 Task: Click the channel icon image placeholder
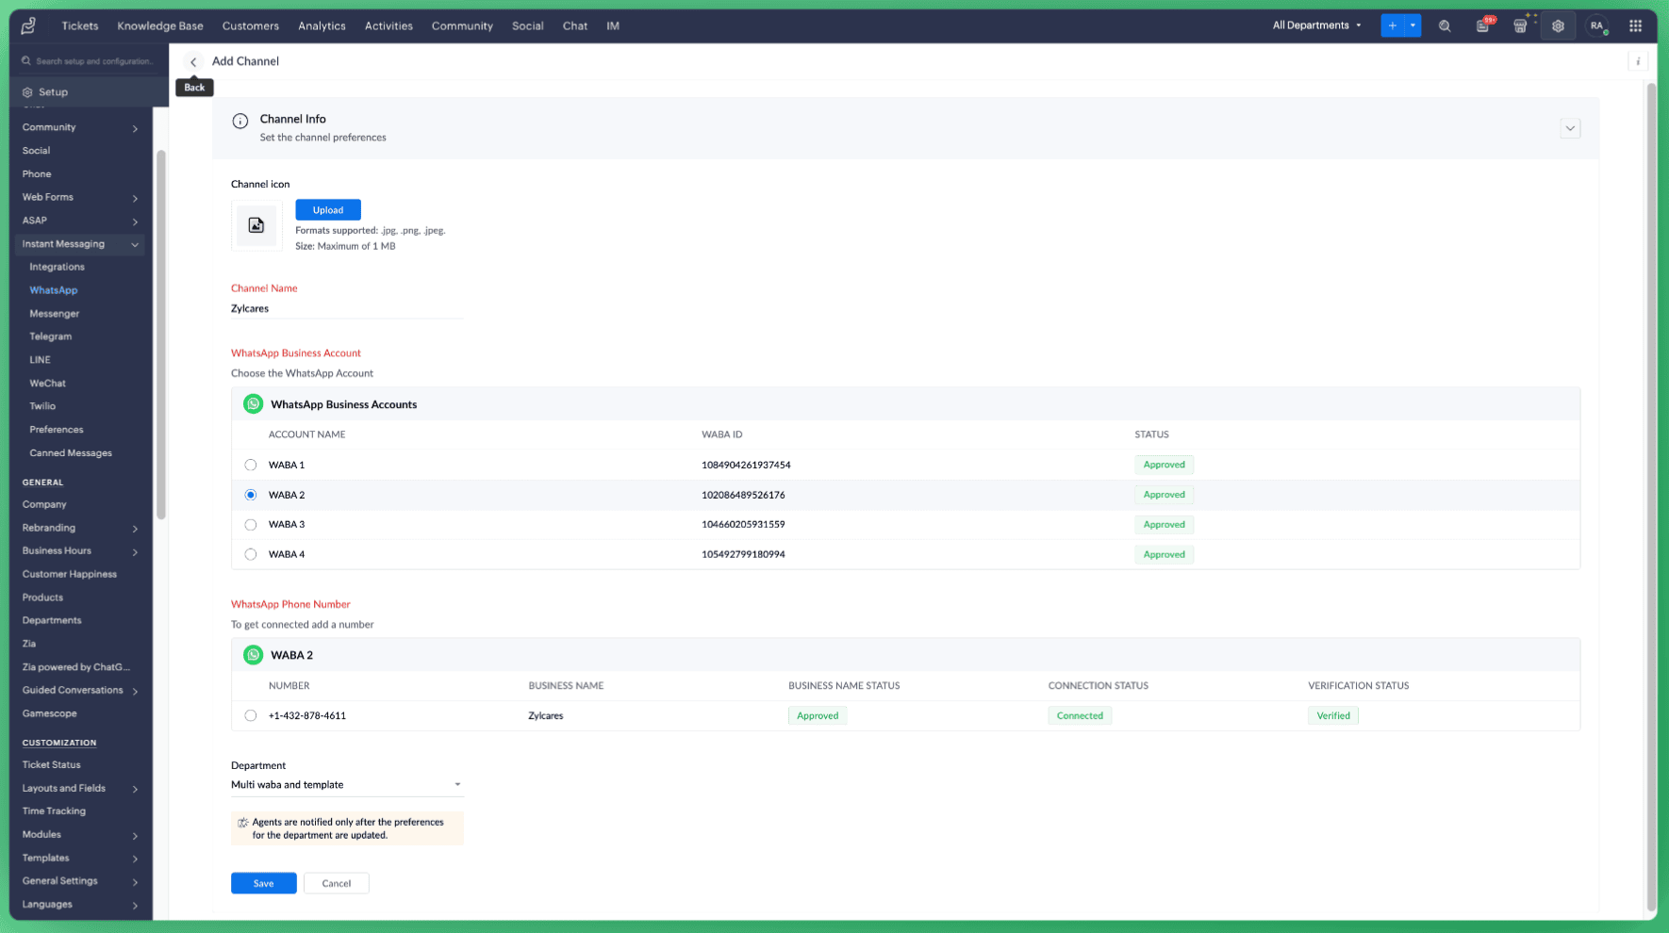point(256,225)
